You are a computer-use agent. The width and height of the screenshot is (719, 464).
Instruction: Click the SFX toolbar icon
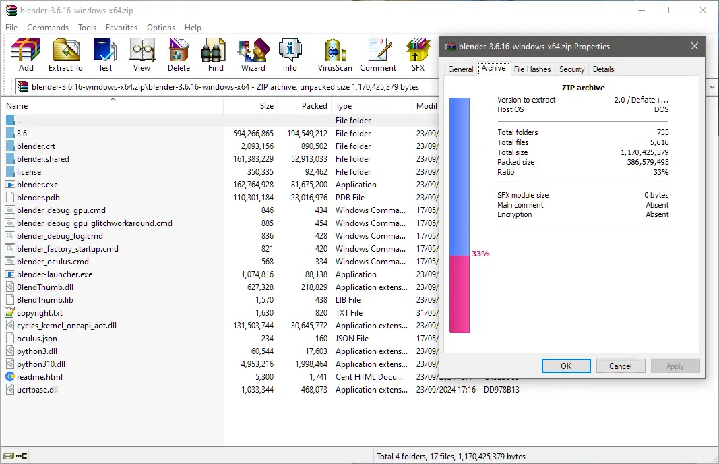[418, 55]
